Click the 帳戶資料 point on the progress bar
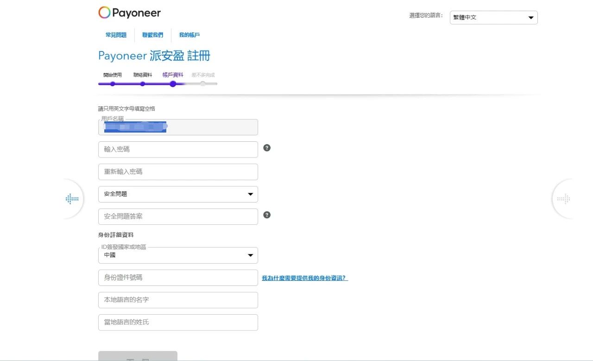 (x=173, y=84)
